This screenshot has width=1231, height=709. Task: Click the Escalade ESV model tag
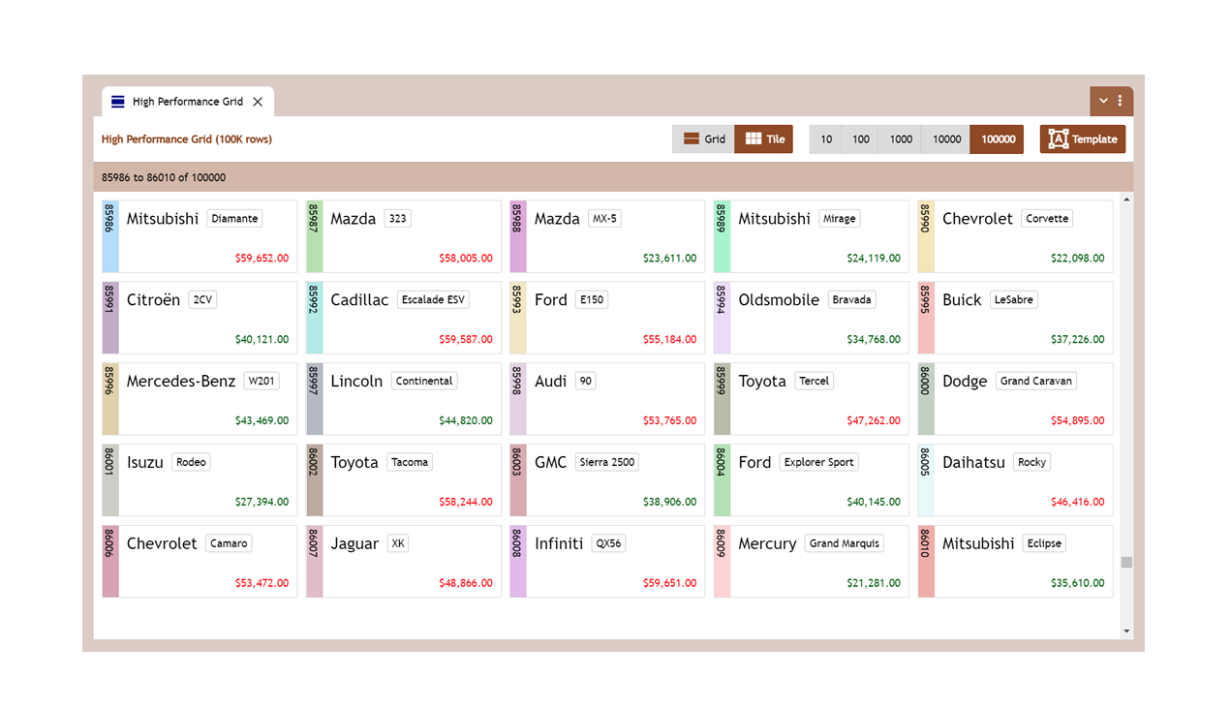(433, 300)
